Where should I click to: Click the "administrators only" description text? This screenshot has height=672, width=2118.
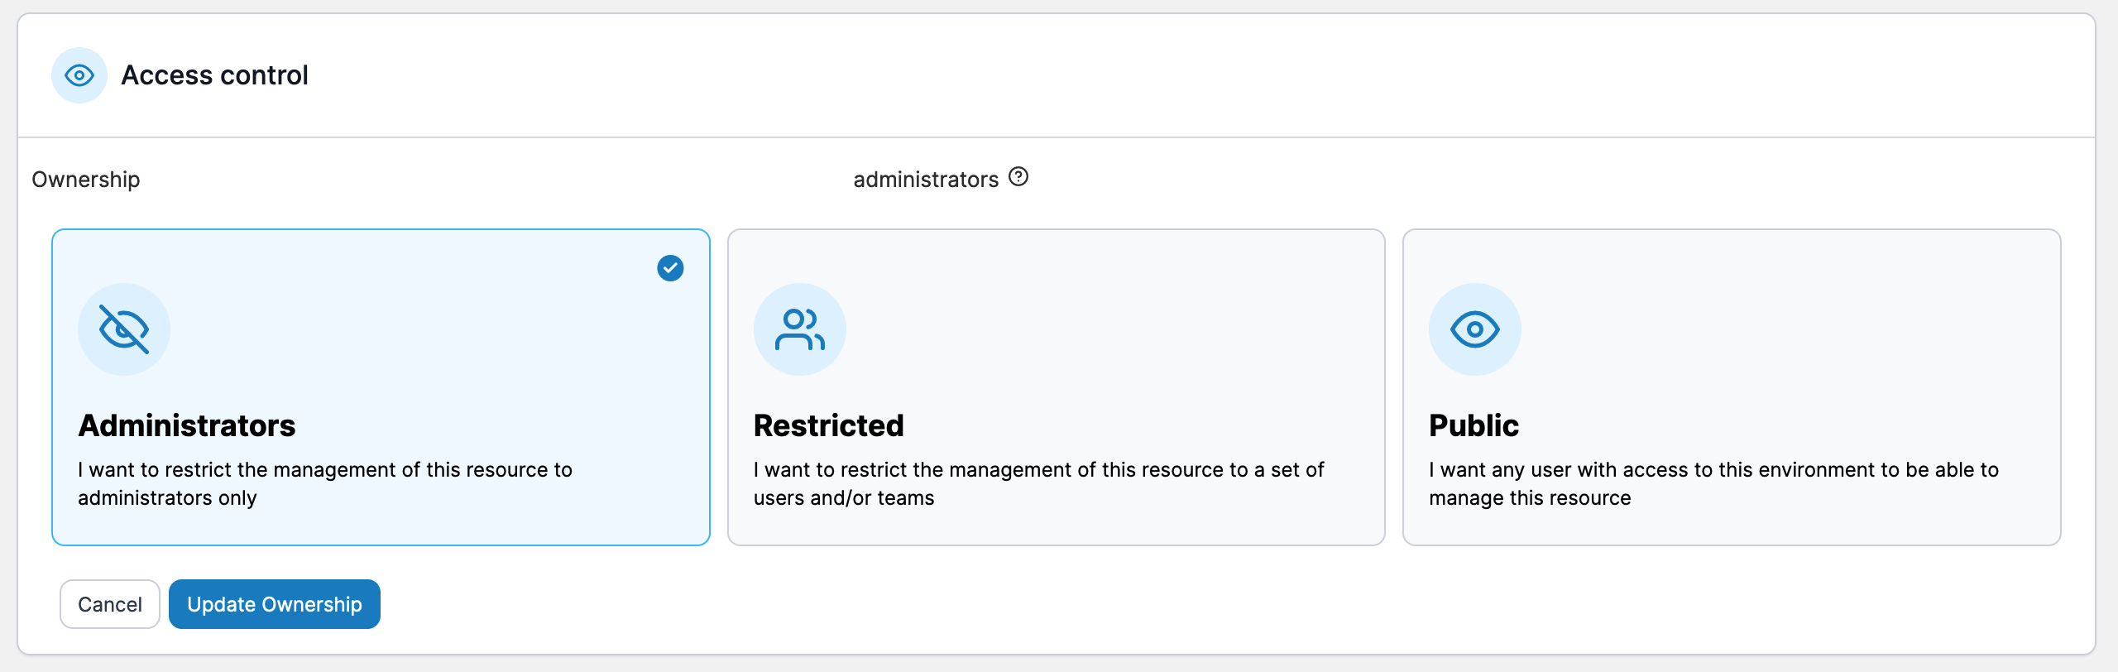point(167,498)
